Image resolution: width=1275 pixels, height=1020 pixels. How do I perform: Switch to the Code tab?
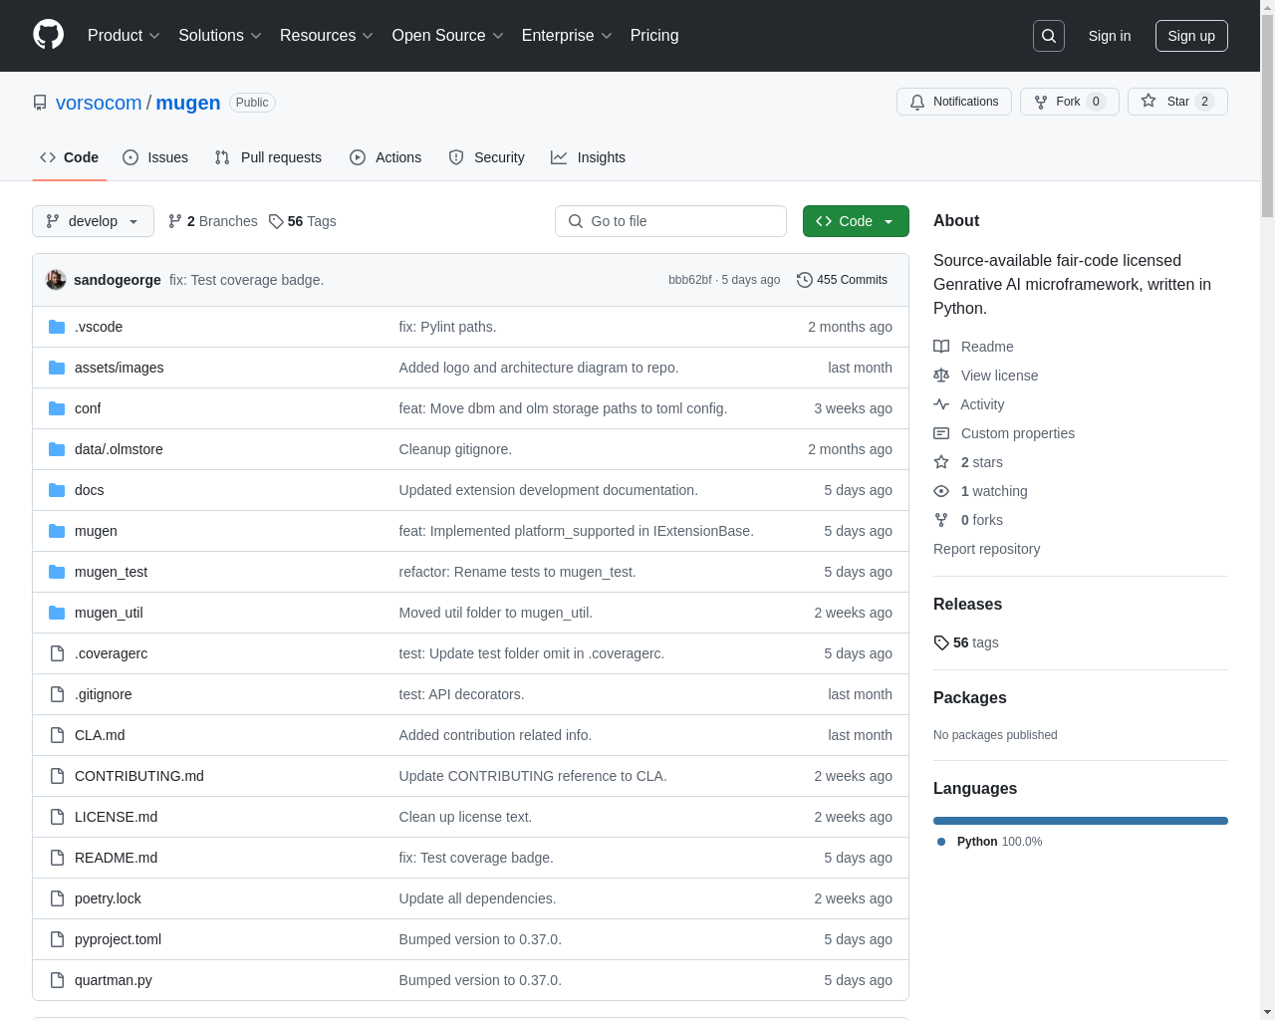70,157
